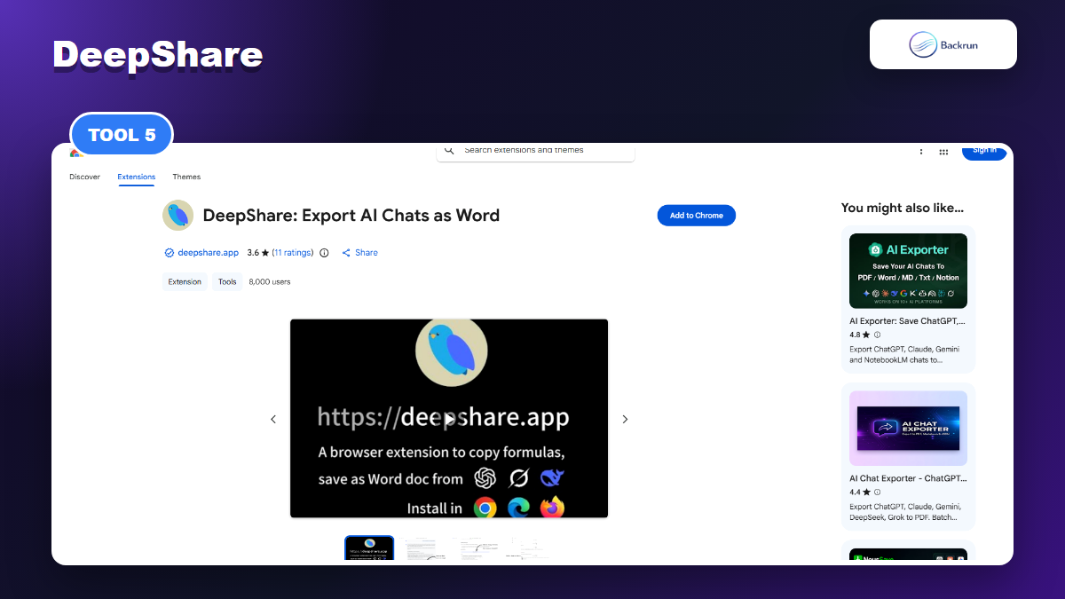Select the fourth screenshot thumbnail
The width and height of the screenshot is (1065, 599).
(x=529, y=548)
